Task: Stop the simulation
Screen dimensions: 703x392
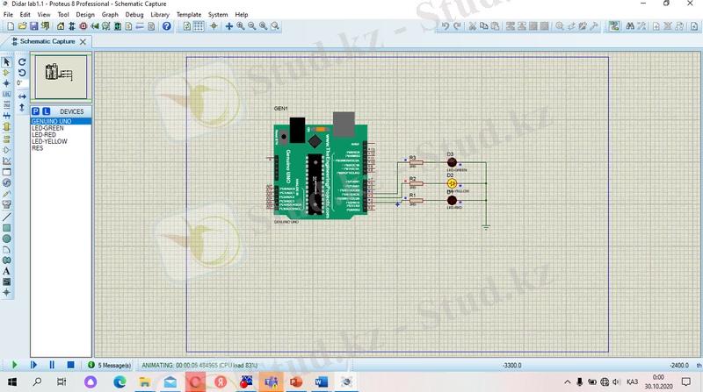Action: pos(70,364)
